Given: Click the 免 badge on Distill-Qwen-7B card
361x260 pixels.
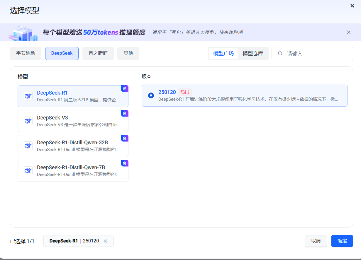Looking at the screenshot, I should 125,163.
